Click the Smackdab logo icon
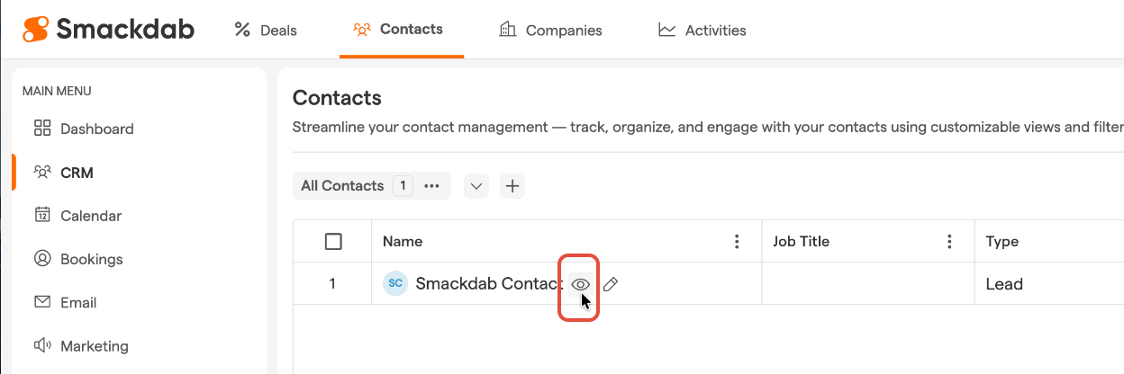This screenshot has width=1124, height=374. click(35, 30)
